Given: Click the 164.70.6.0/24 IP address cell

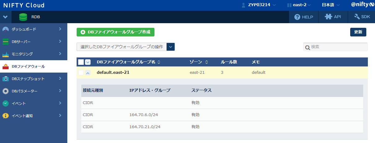Looking at the screenshot, I should pos(144,115).
